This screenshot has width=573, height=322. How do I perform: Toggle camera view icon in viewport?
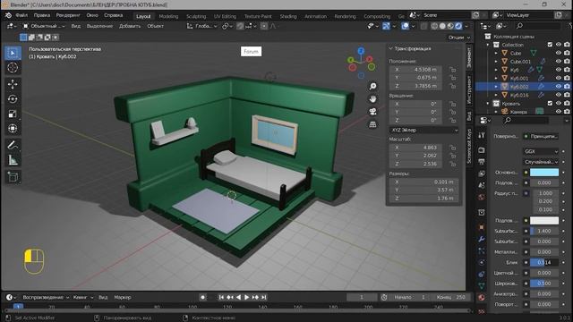point(372,112)
